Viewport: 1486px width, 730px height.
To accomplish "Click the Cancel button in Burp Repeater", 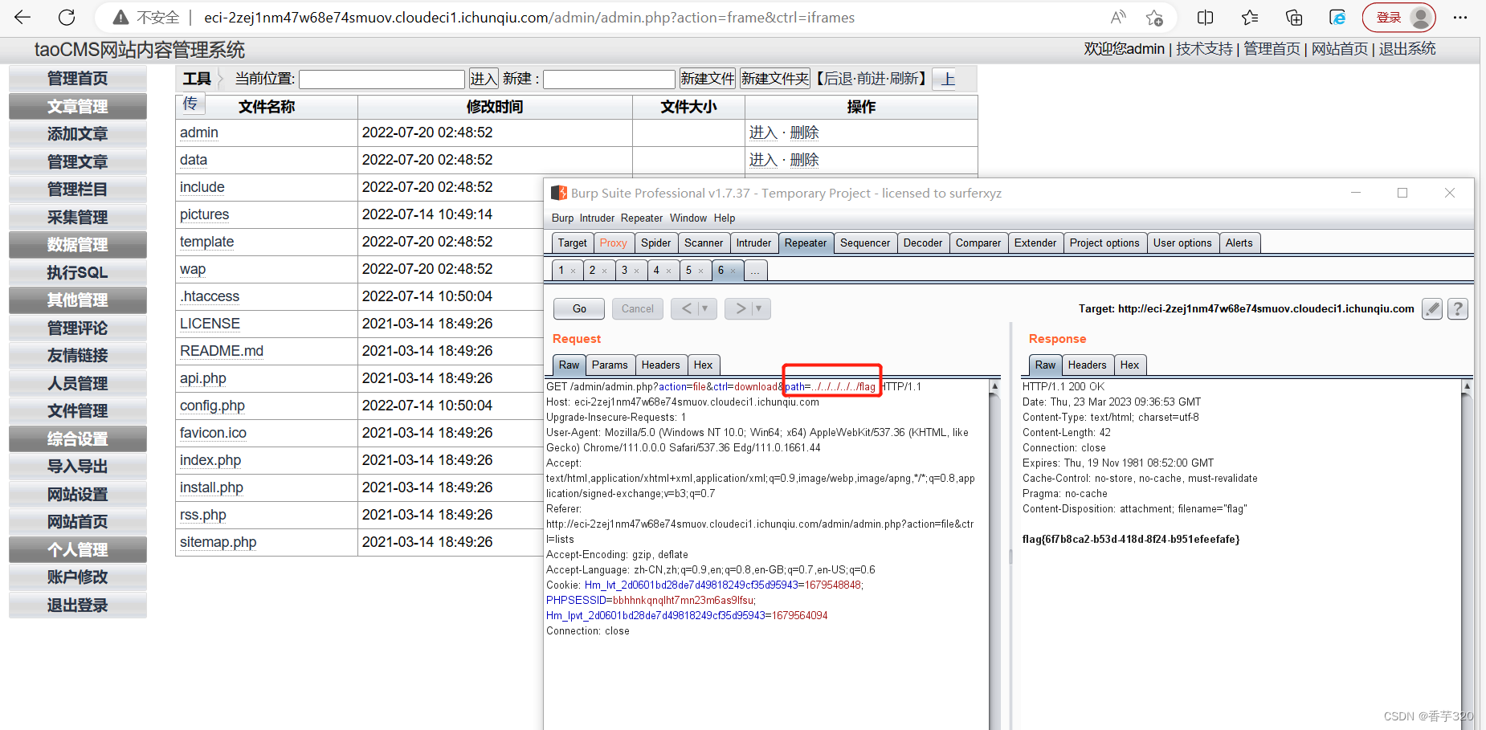I will pos(638,308).
